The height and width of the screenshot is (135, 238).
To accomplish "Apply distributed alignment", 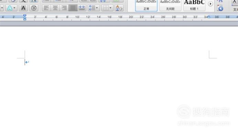I will pos(82,8).
